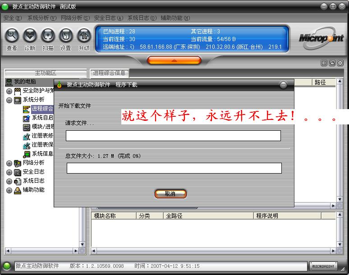Image resolution: width=349 pixels, height=275 pixels.
Task: Collapse the 系统分析 tree node
Action: click(x=9, y=100)
